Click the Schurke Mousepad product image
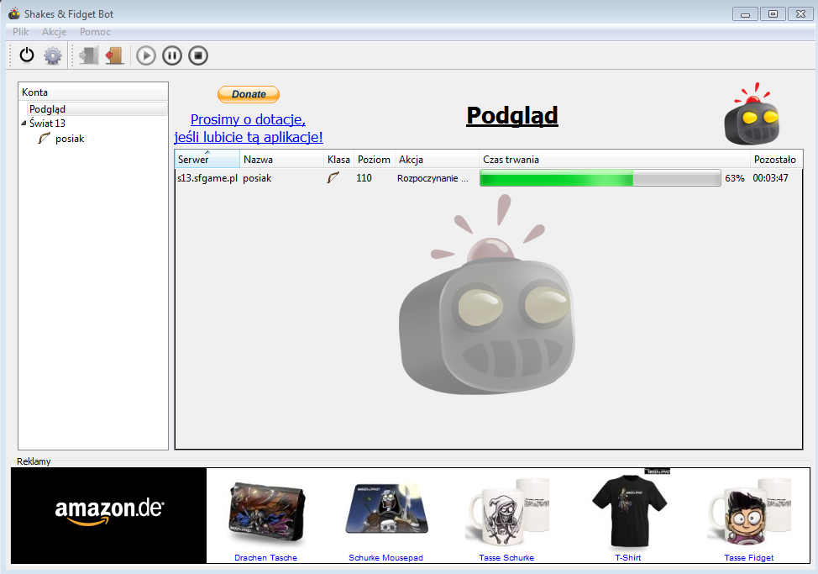 [386, 509]
